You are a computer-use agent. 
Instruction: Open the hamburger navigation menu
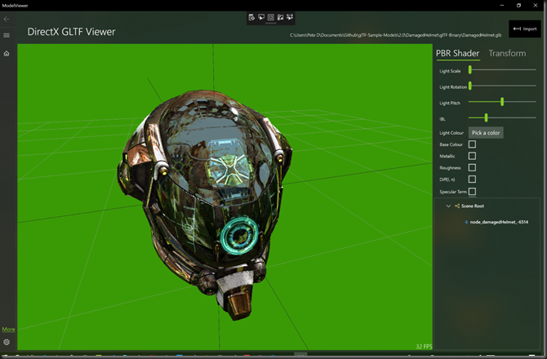[7, 35]
